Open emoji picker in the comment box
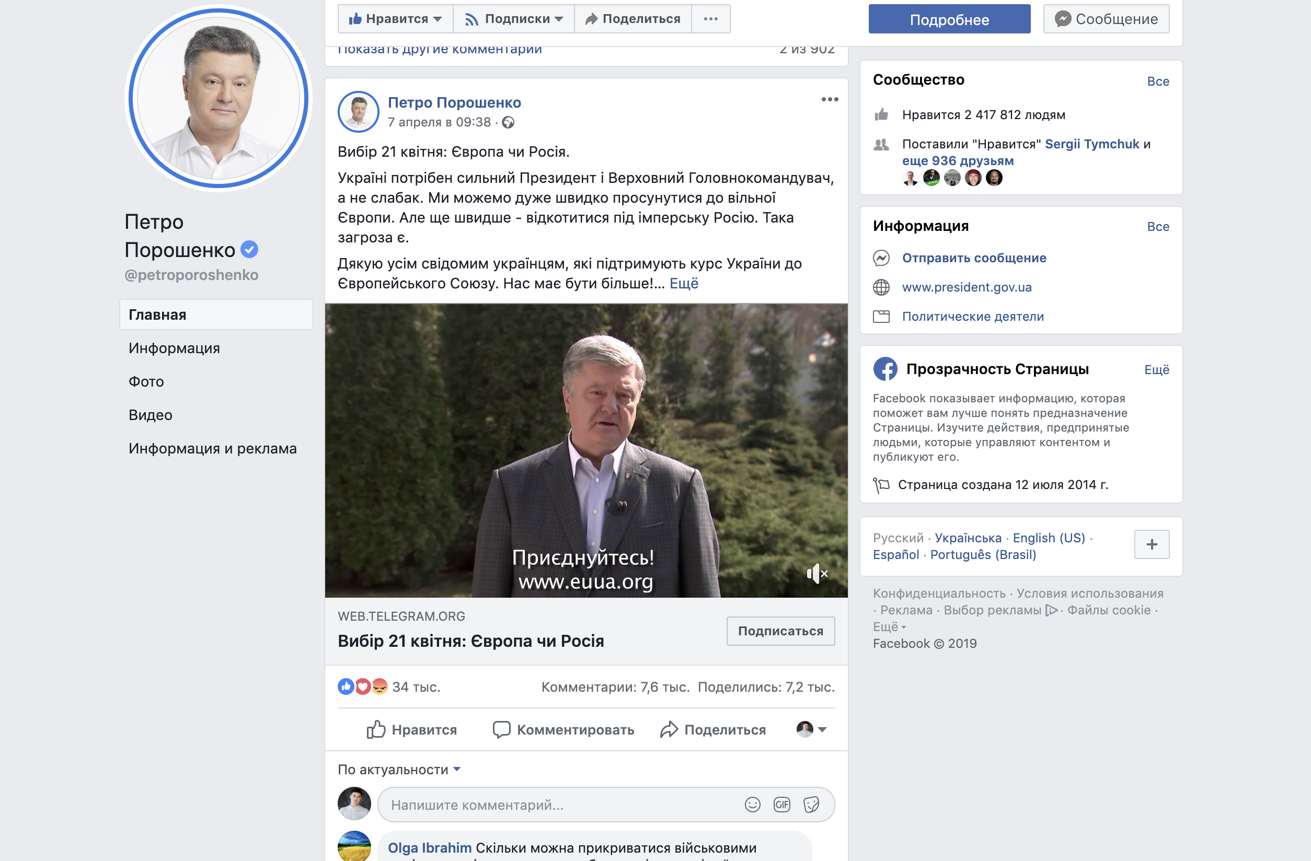 click(x=752, y=804)
